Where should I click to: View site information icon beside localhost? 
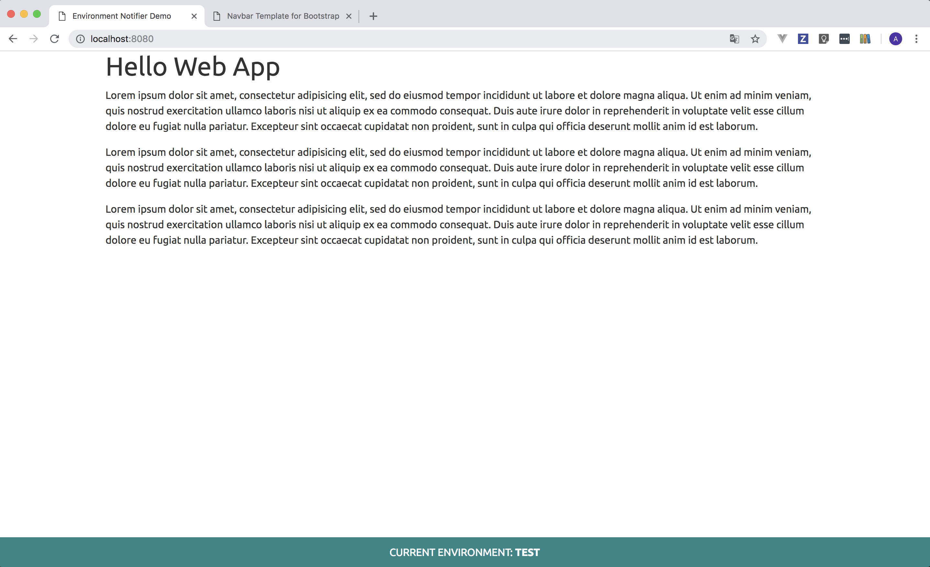(80, 39)
